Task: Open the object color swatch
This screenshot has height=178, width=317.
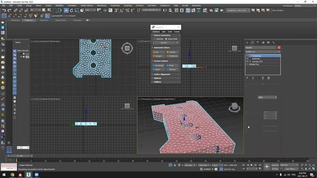Action: (x=279, y=47)
